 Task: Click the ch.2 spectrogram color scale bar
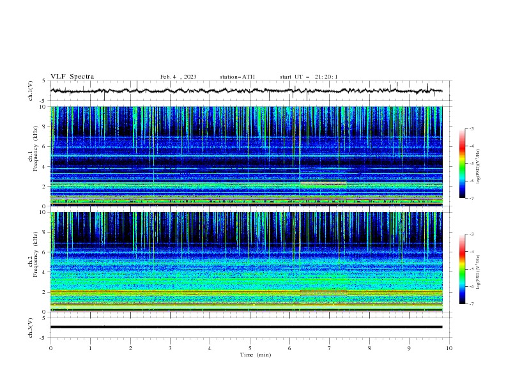pos(462,269)
